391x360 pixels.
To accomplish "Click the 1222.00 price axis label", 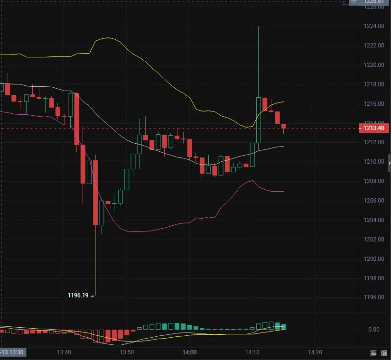I will 374,46.
